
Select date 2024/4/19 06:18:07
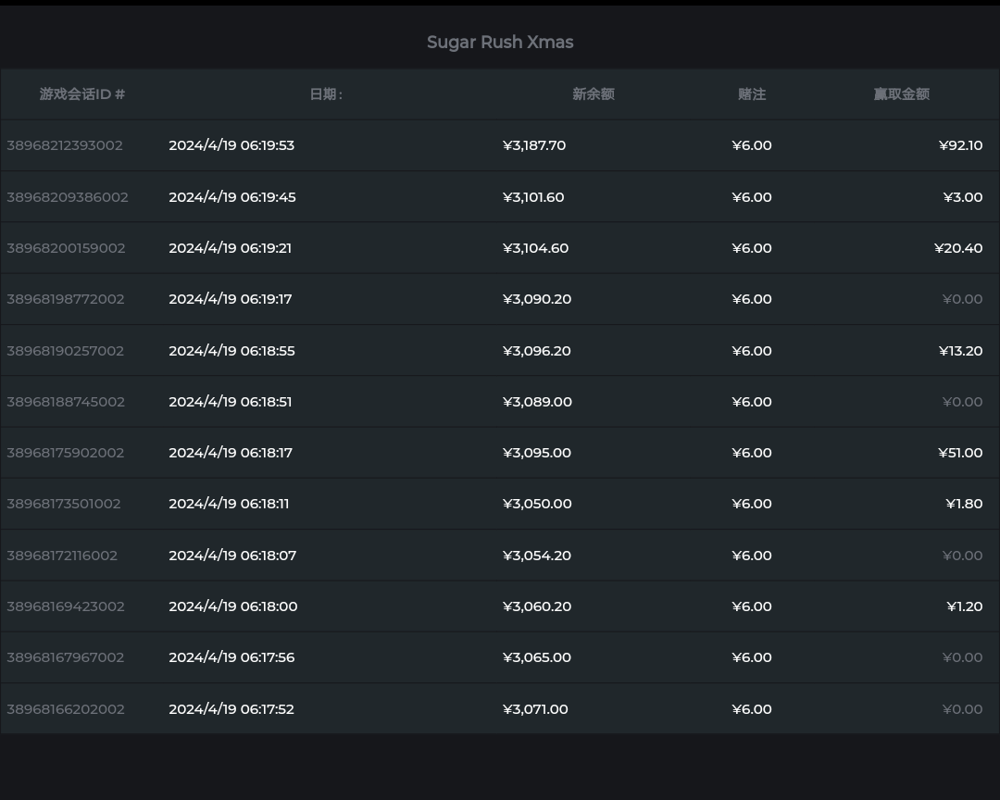232,556
